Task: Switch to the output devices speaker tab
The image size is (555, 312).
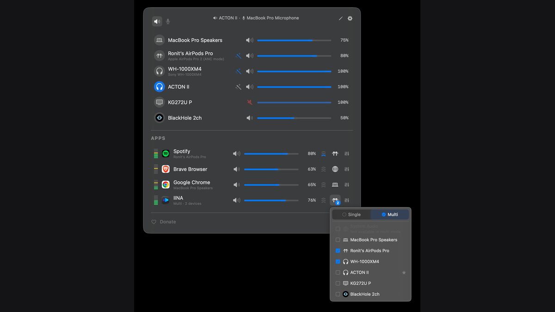Action: (157, 21)
